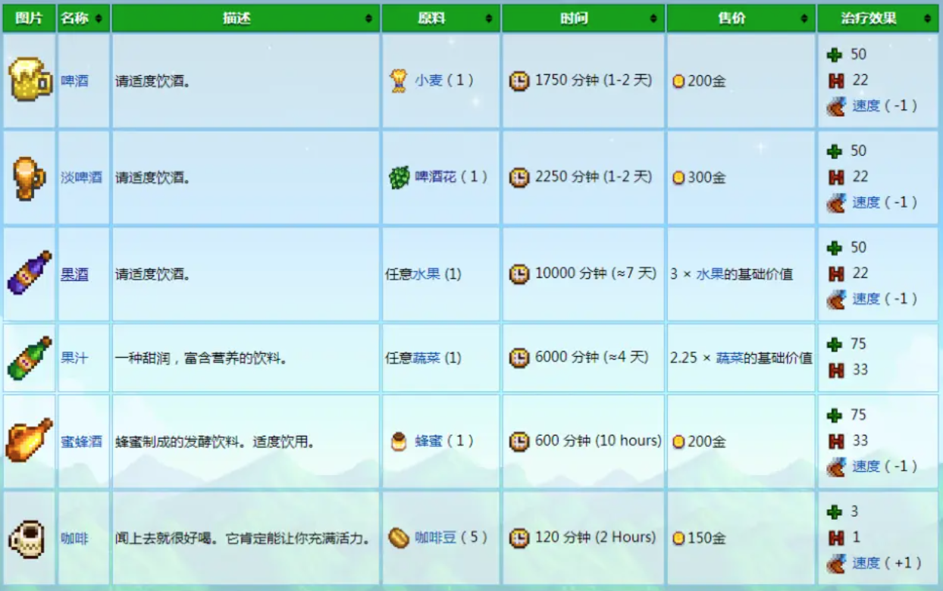Click the coffee bean icon

[x=399, y=538]
